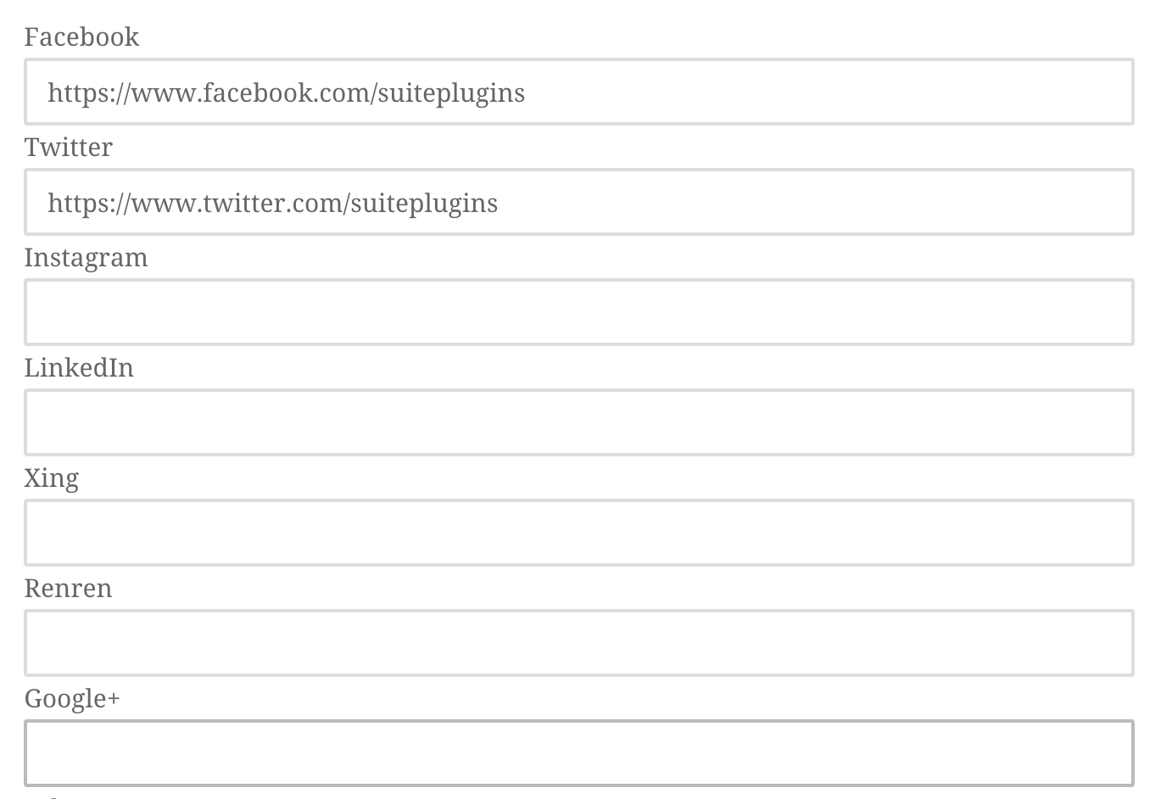Click the Google+ field label
This screenshot has height=799, width=1172.
tap(72, 699)
